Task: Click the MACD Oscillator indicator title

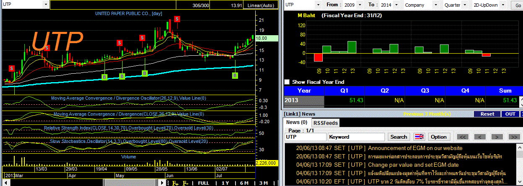Action: (128, 98)
